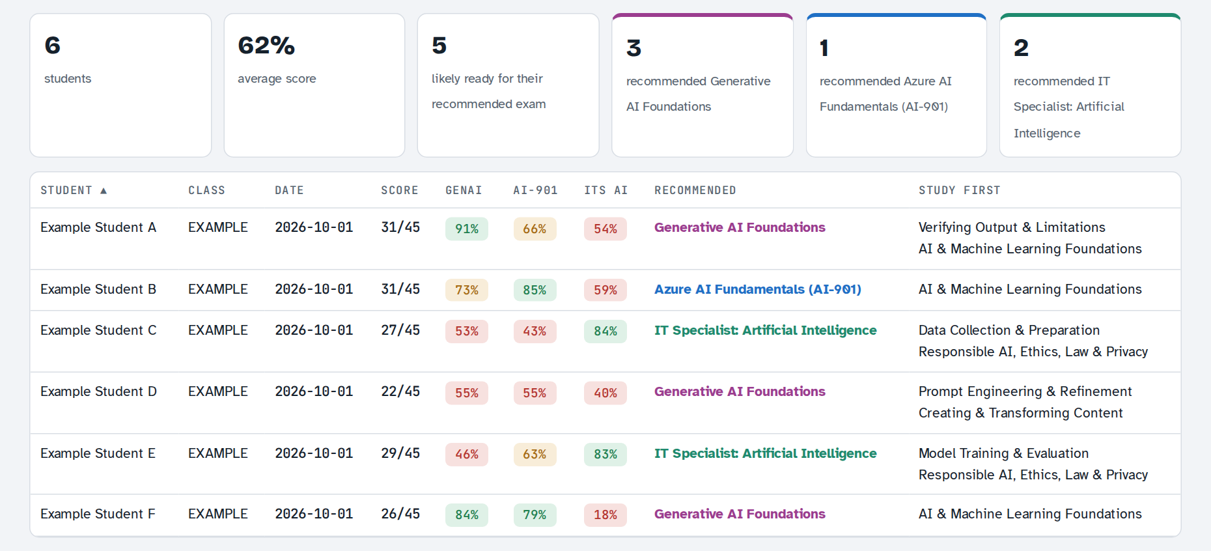Open Example Student F's Generative AI Foundations link
This screenshot has height=551, width=1211.
[x=740, y=514]
